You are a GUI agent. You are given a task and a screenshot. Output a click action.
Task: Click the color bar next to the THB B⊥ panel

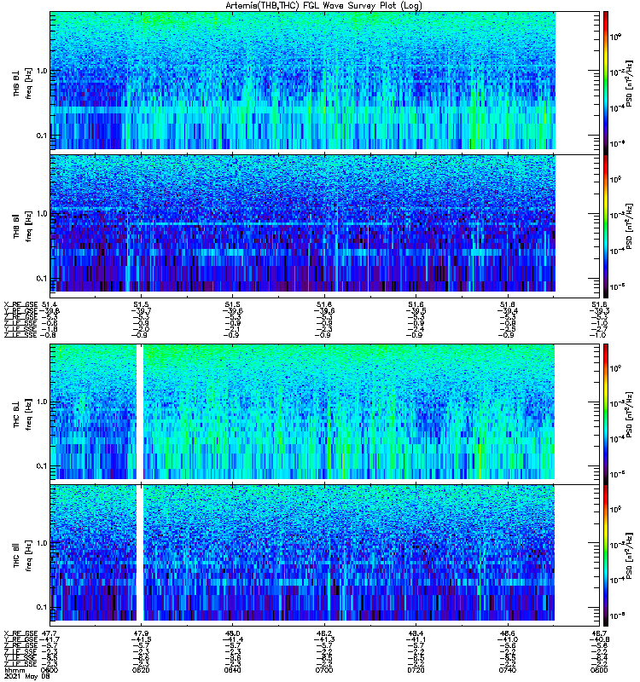coord(606,83)
